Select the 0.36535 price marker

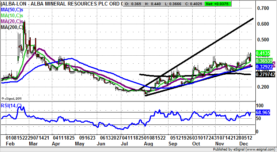tap(263, 60)
